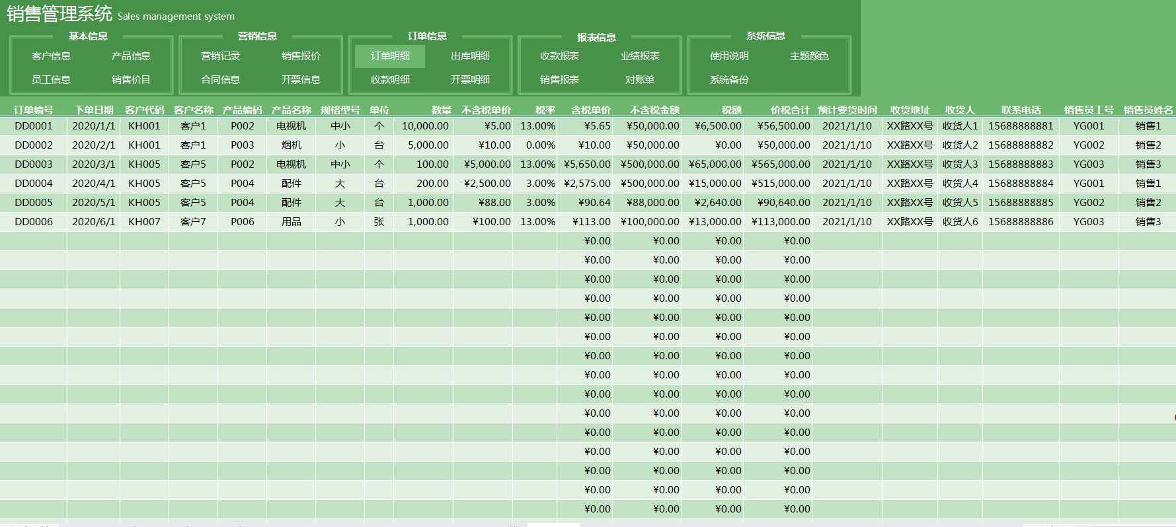Select order number cell DD0003

pyautogui.click(x=34, y=164)
